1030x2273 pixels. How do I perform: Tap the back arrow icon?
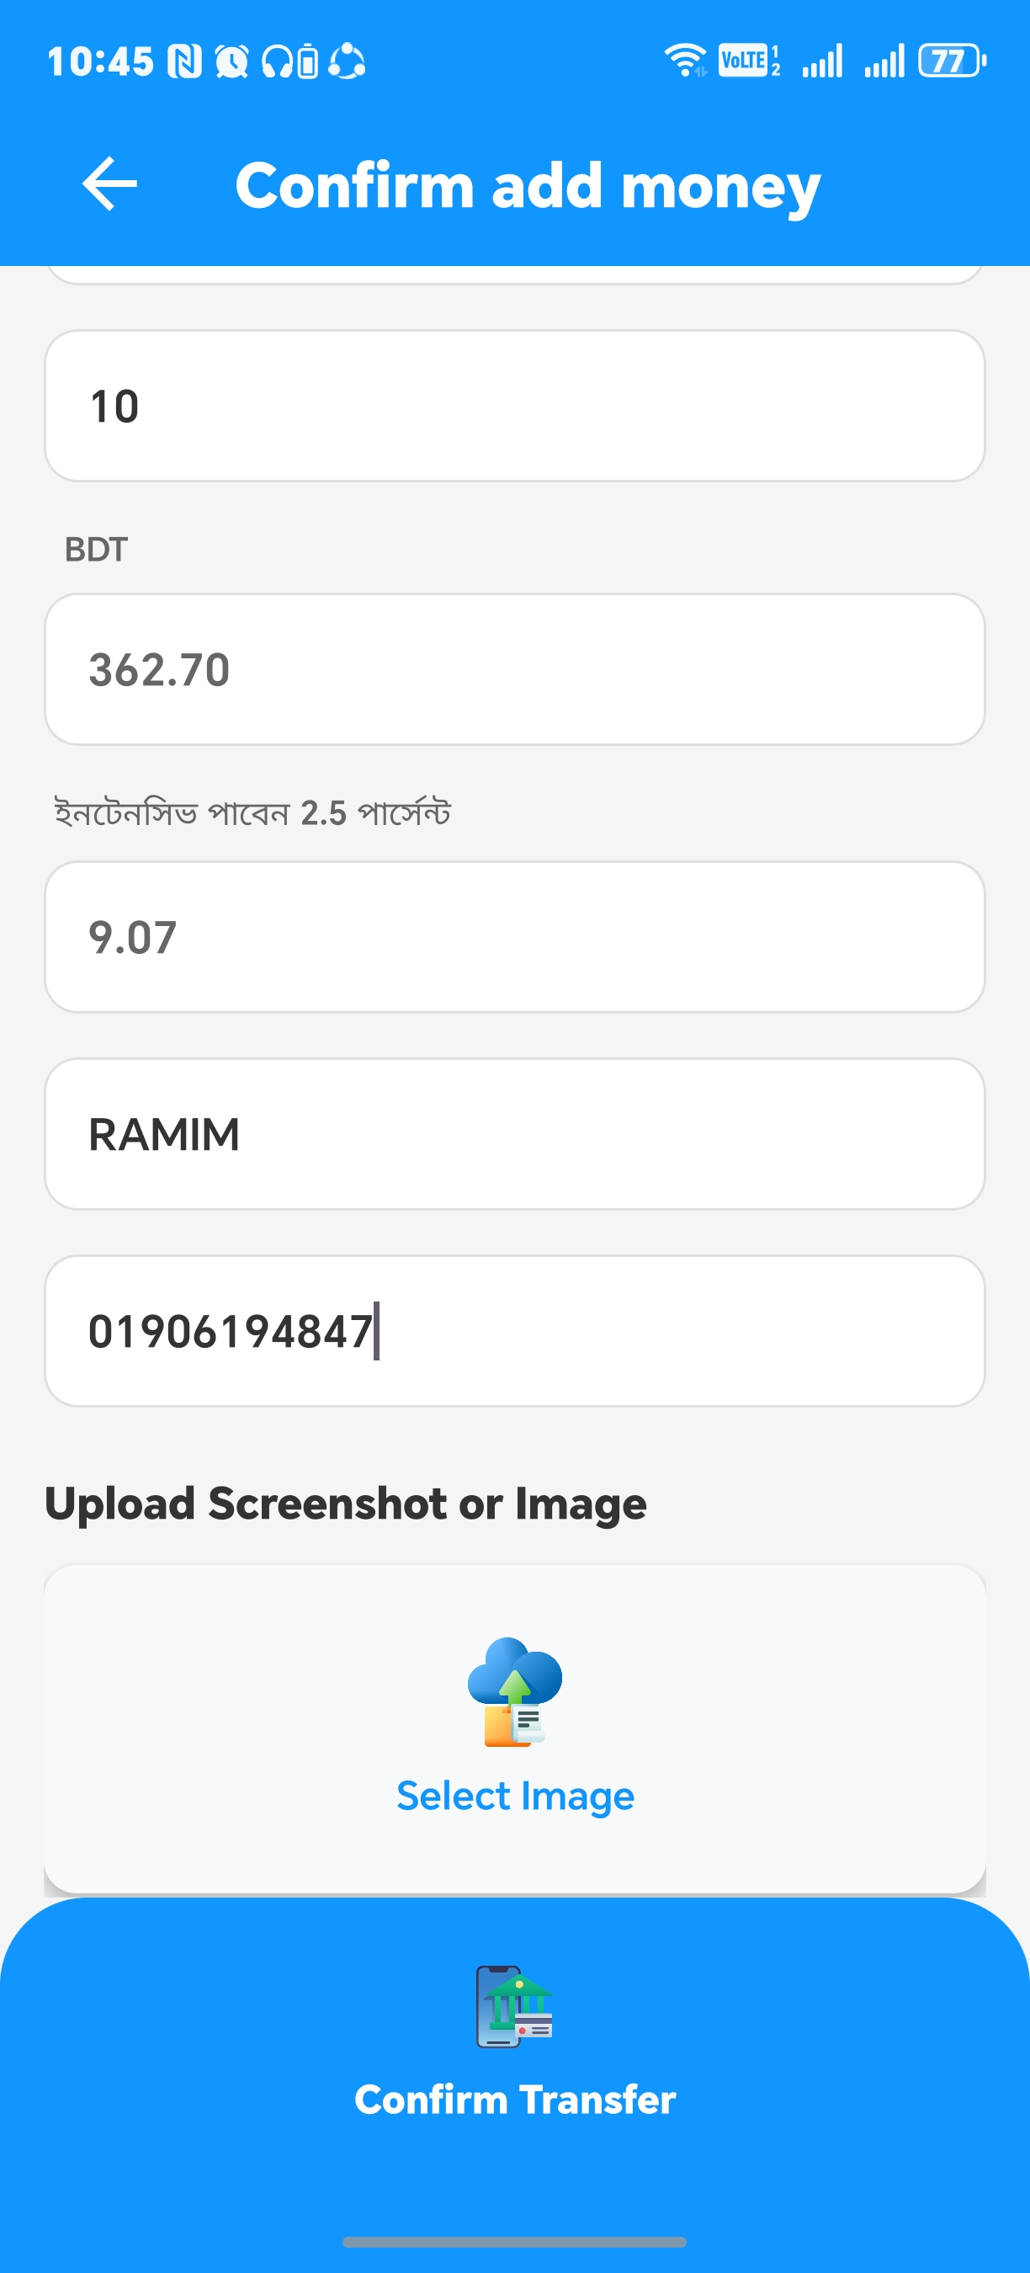[x=109, y=184]
